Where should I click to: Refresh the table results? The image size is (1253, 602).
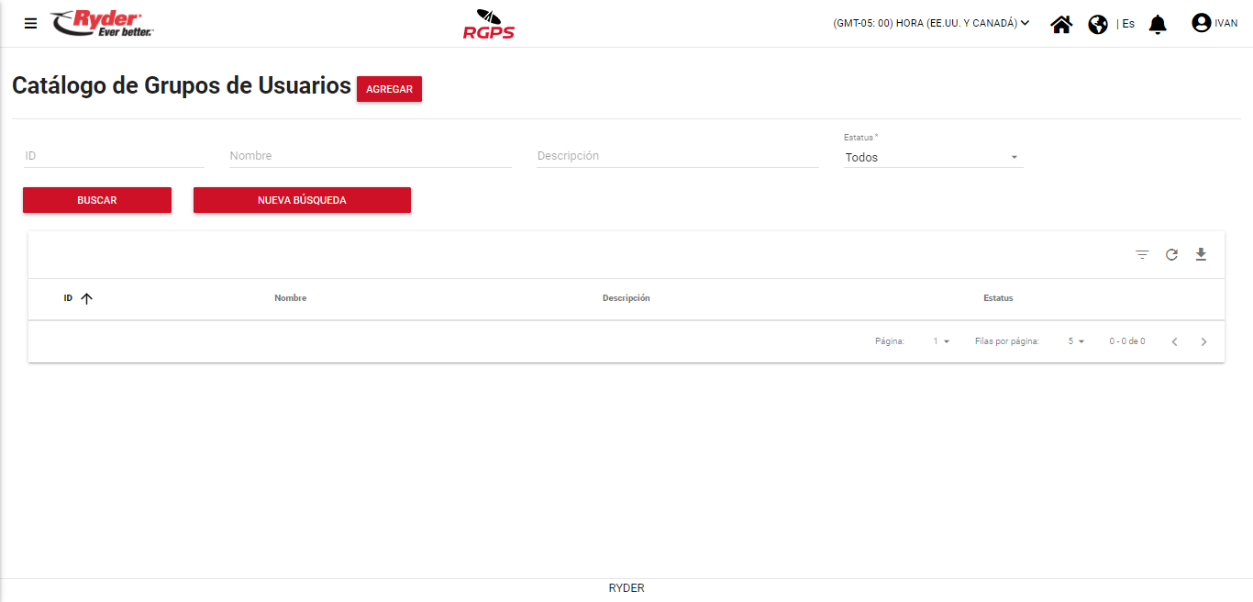tap(1171, 254)
